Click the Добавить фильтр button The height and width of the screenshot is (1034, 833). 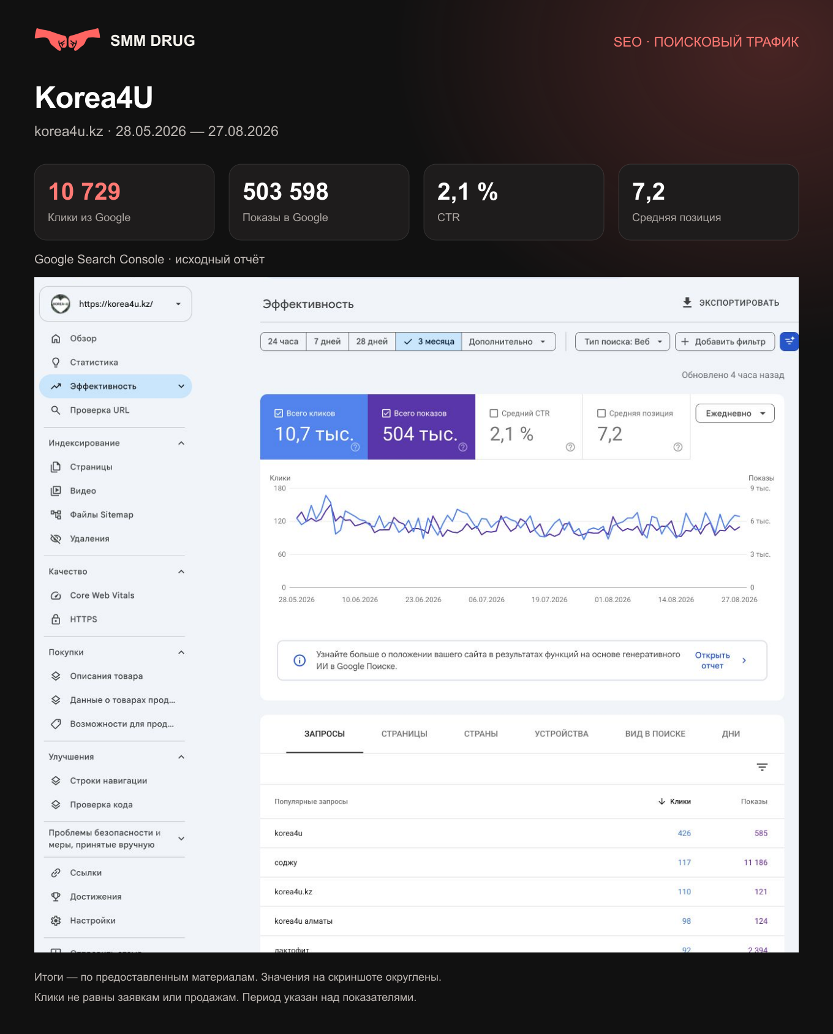[725, 342]
